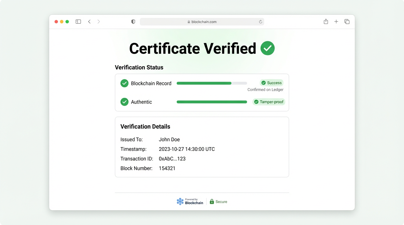Viewport: 404px width, 225px height.
Task: Click the green verified checkmark beside the title
Action: click(267, 48)
